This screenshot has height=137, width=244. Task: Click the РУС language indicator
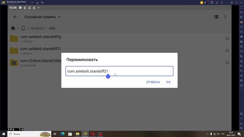(x=223, y=134)
